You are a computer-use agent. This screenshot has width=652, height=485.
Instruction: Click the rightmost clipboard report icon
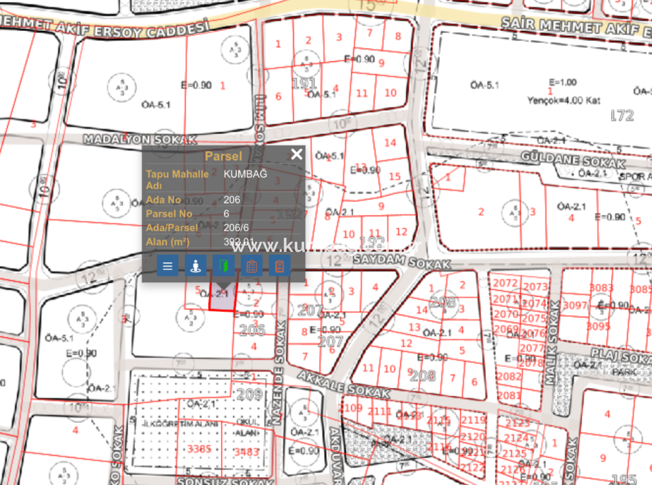pos(280,266)
